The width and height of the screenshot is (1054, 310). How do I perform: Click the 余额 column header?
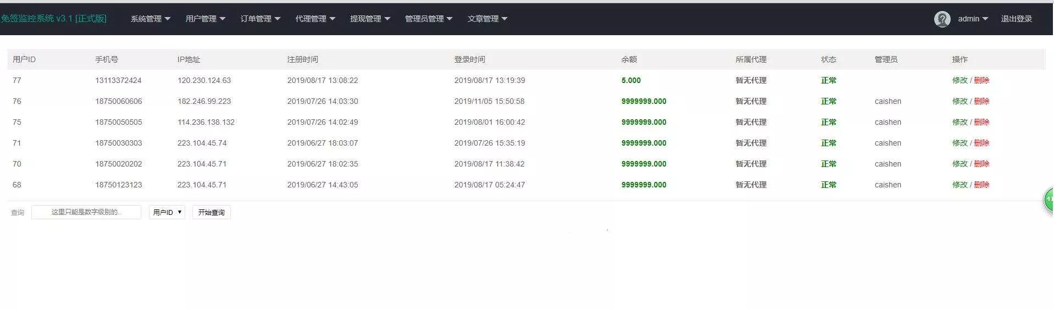click(x=629, y=59)
